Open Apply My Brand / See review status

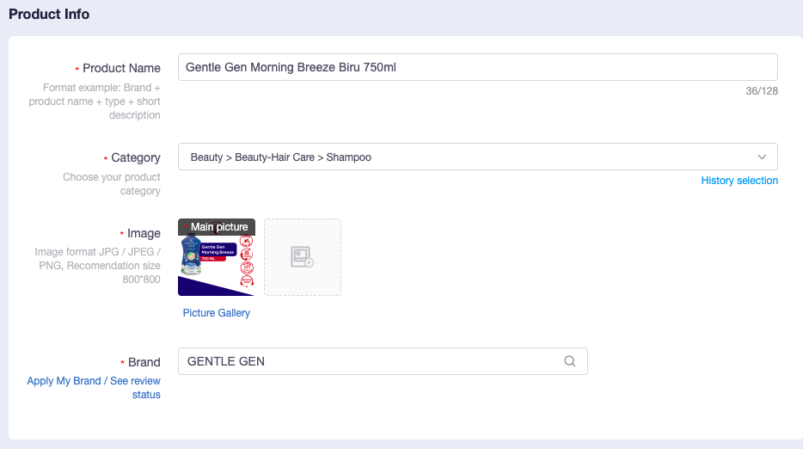(x=94, y=387)
